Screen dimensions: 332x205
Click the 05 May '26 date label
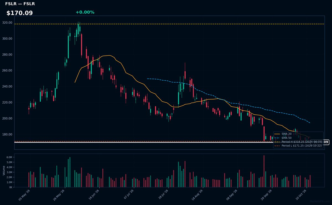click(x=24, y=195)
